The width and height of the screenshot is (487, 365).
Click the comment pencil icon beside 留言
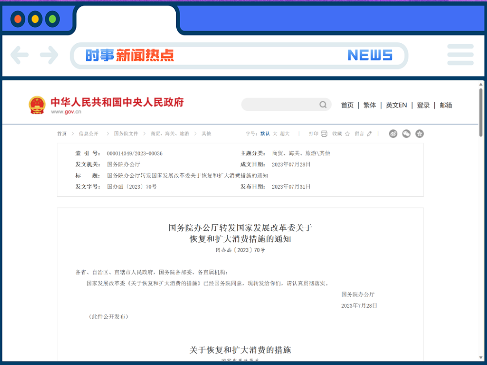[370, 133]
